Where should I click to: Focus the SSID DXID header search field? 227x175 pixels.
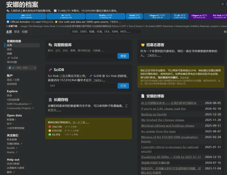[x=105, y=31]
